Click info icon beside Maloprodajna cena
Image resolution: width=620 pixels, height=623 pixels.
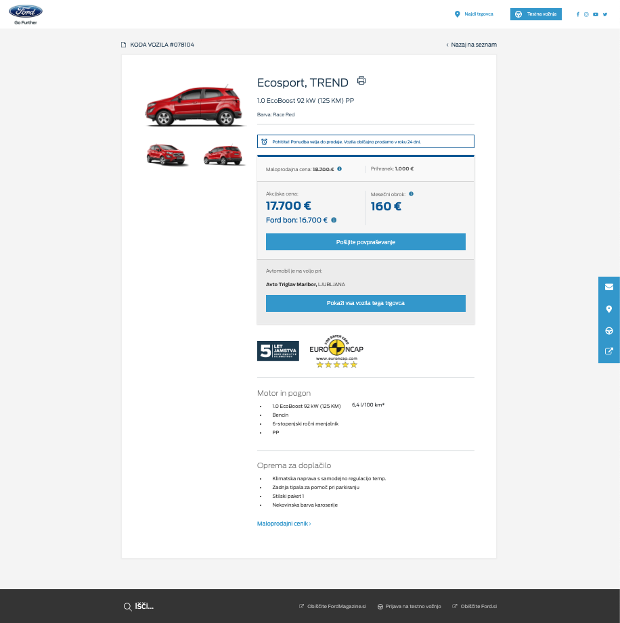coord(339,169)
